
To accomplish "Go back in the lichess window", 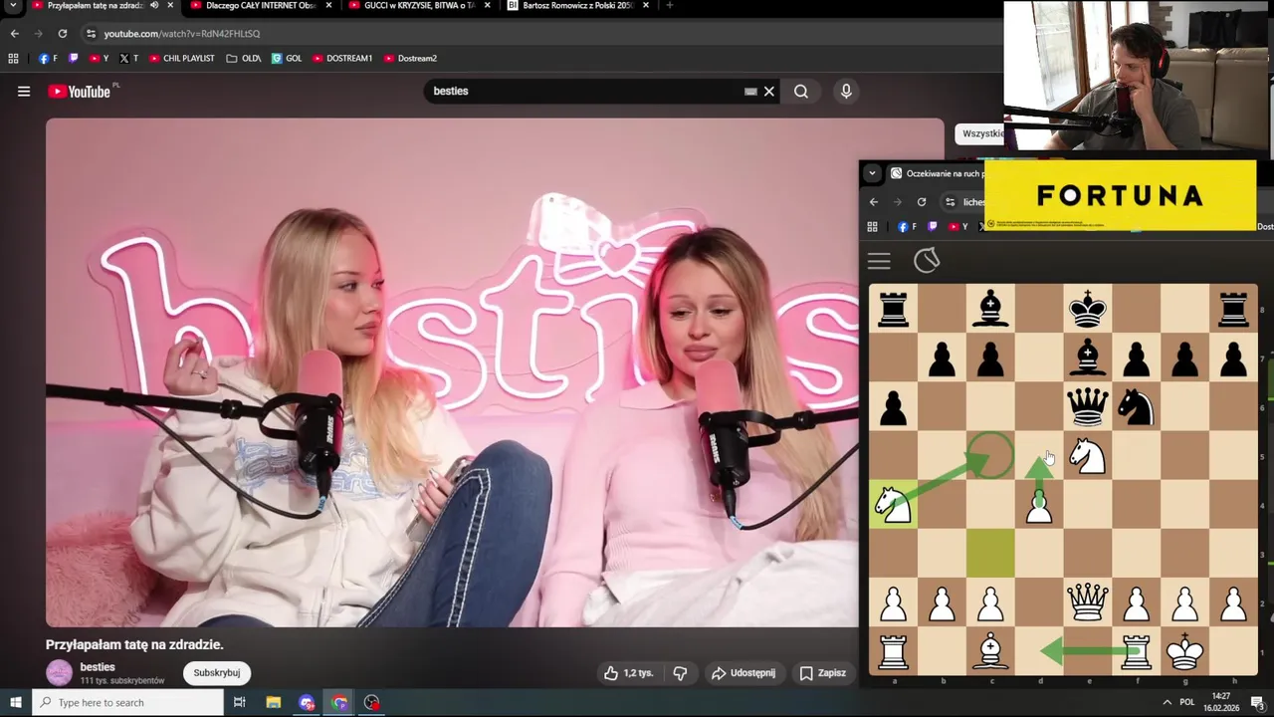I will (x=874, y=202).
